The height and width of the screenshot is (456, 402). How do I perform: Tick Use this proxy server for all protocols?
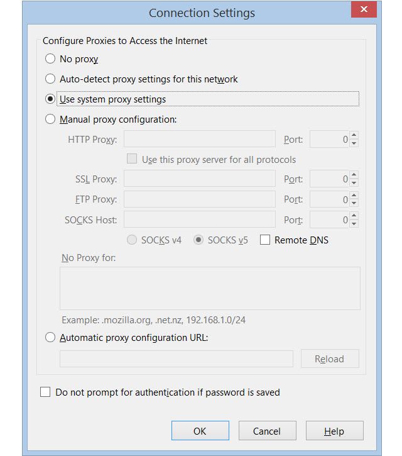point(132,160)
